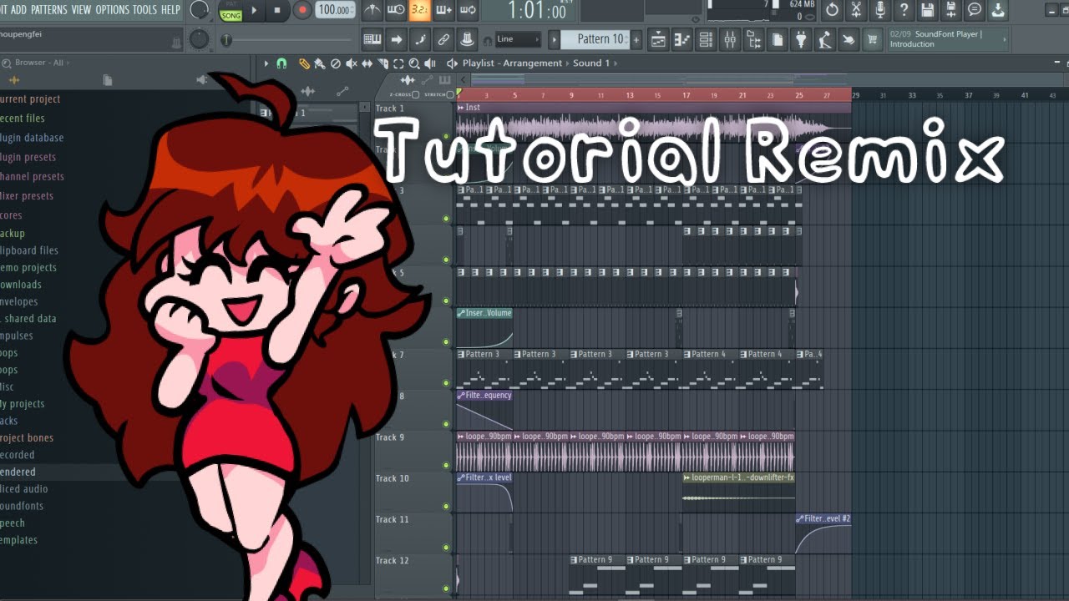Screen dimensions: 1069x601
Task: Open playlist options arrow menu
Action: [x=266, y=63]
